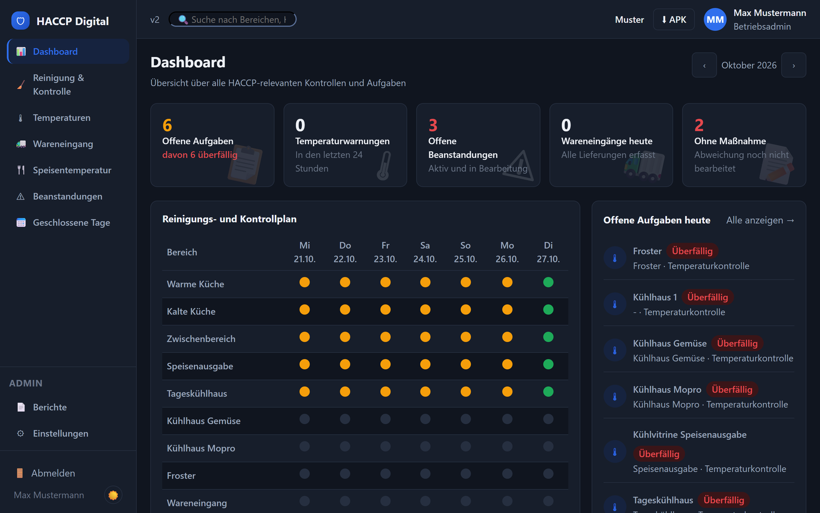The height and width of the screenshot is (513, 820).
Task: Click the Geschlossene Tage calendar icon
Action: coord(21,222)
